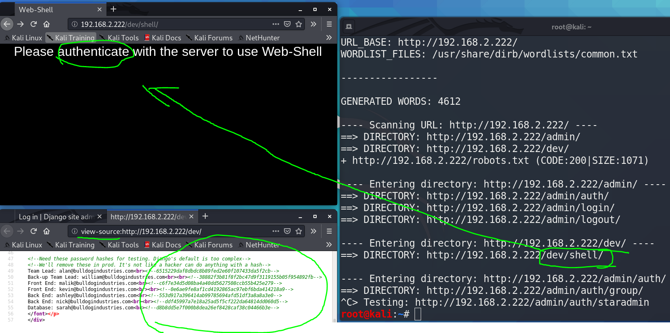Screen dimensions: 670x333
Task: Click the Back arrow in Web-Shell browser
Action: (x=7, y=24)
